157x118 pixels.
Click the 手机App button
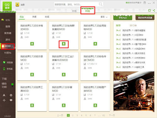123,18
